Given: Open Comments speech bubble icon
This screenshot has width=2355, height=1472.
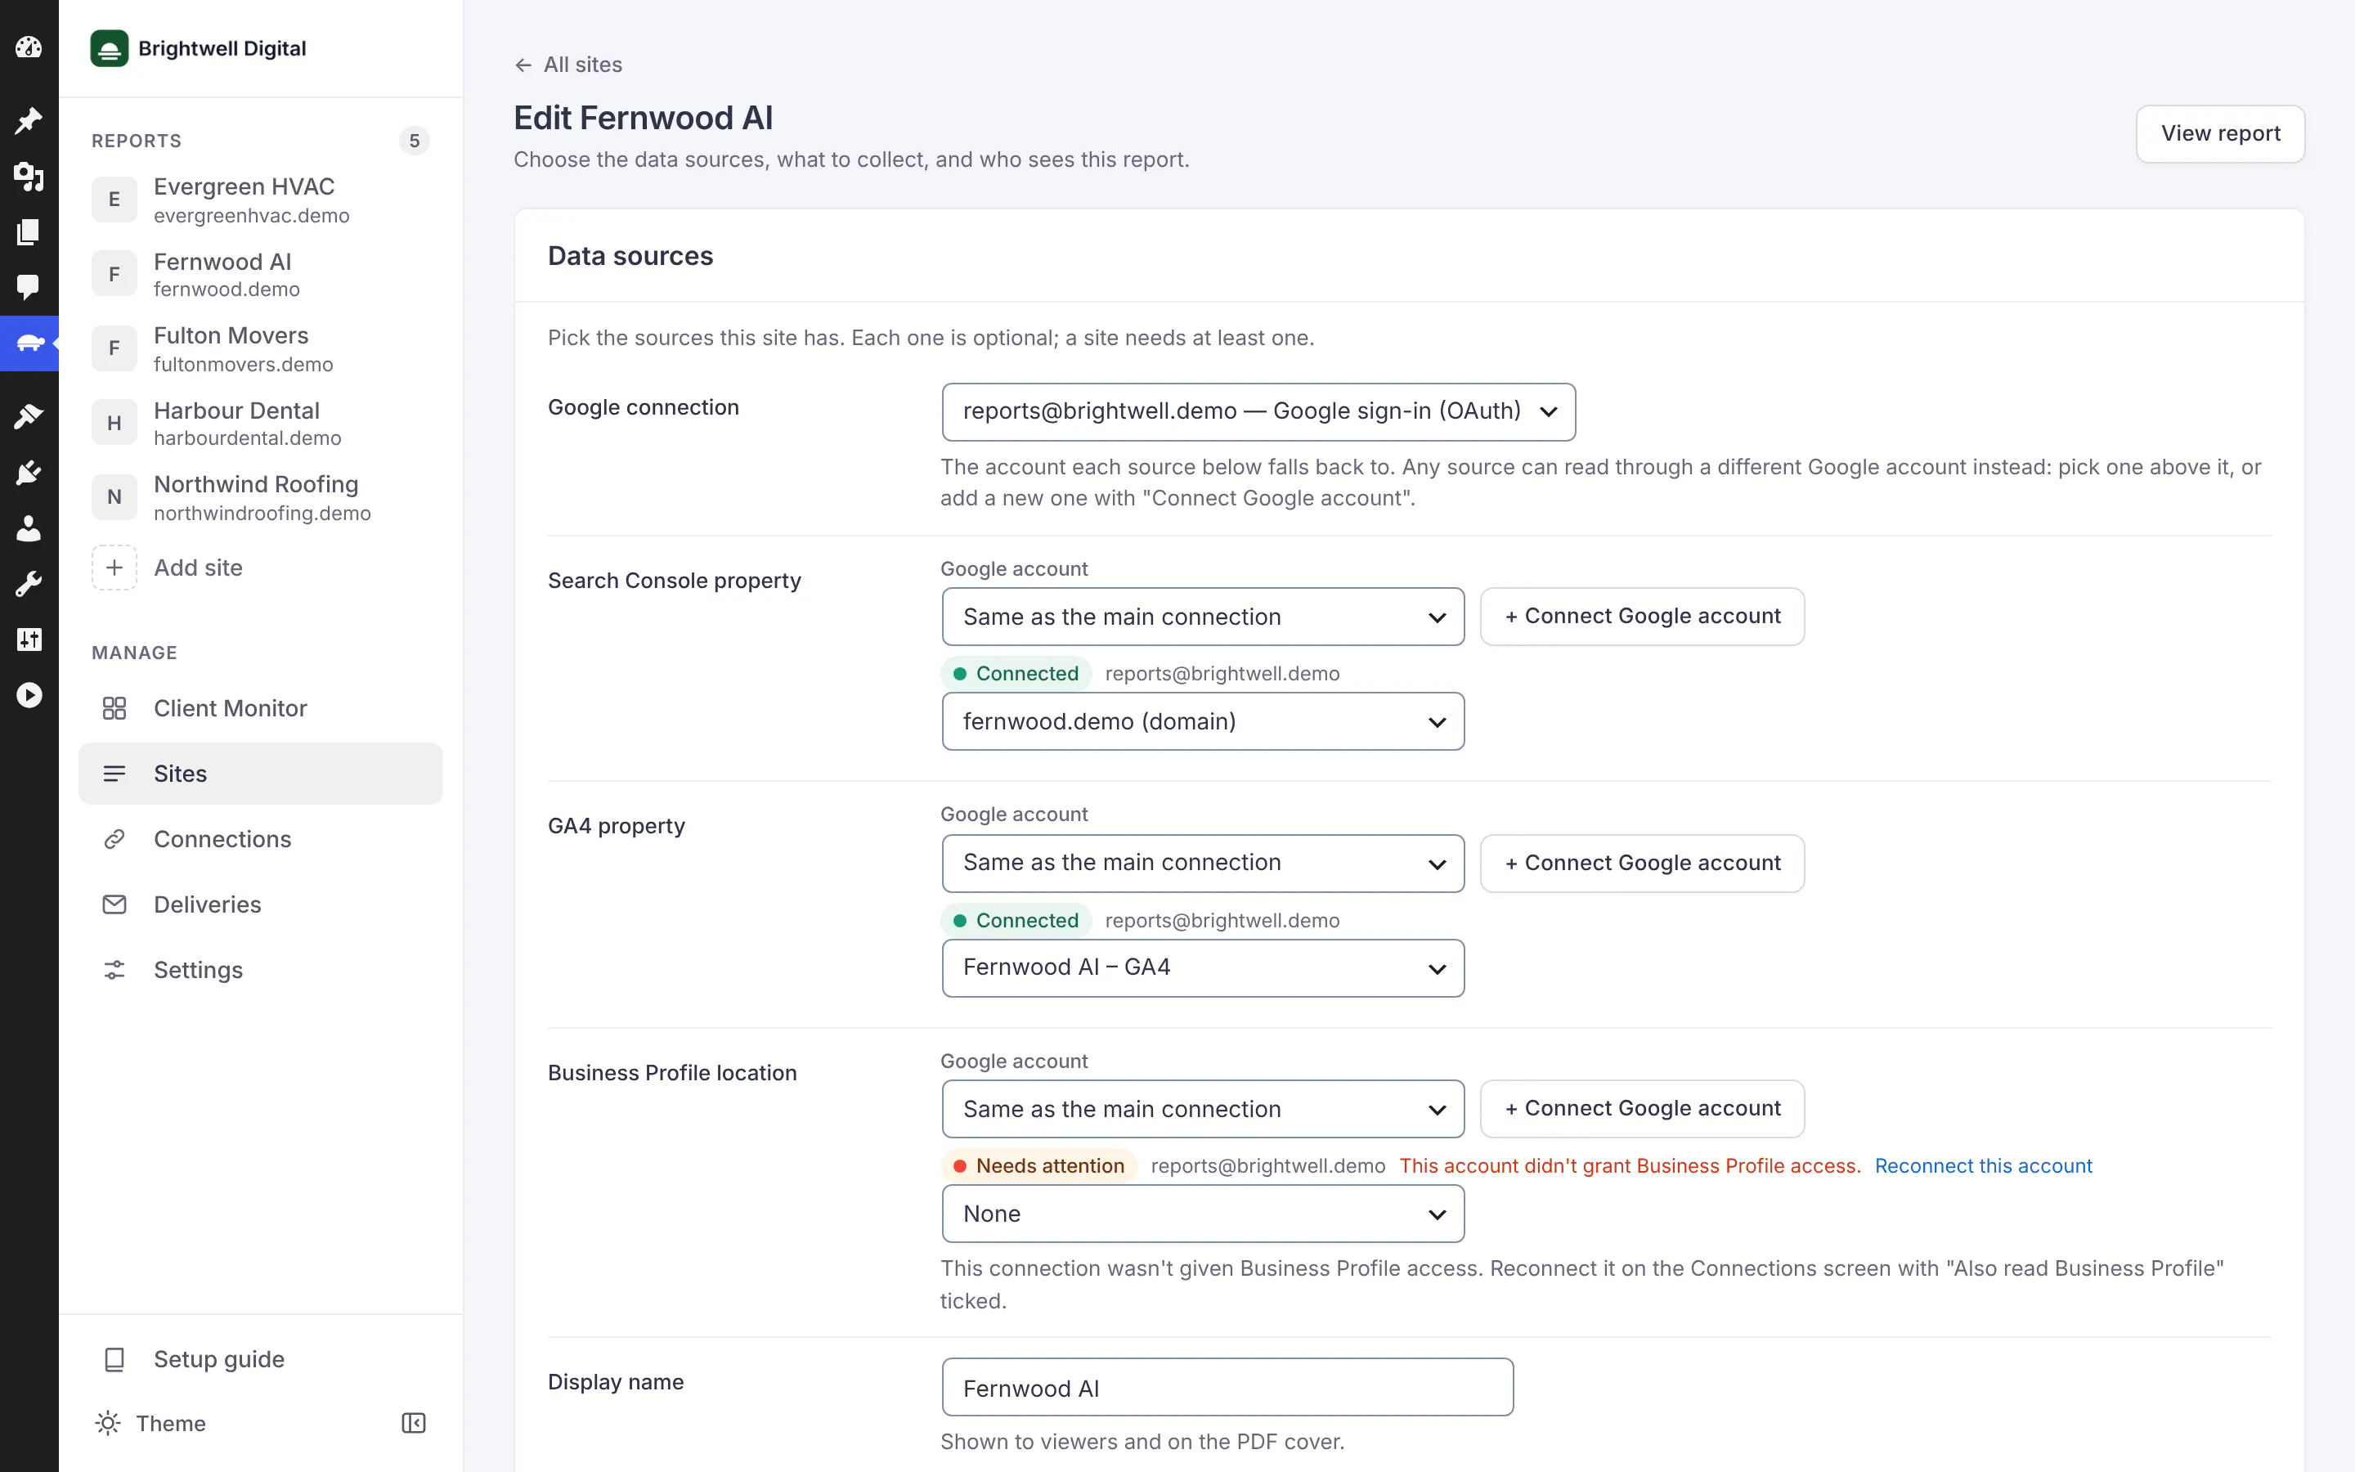Looking at the screenshot, I should (x=29, y=287).
